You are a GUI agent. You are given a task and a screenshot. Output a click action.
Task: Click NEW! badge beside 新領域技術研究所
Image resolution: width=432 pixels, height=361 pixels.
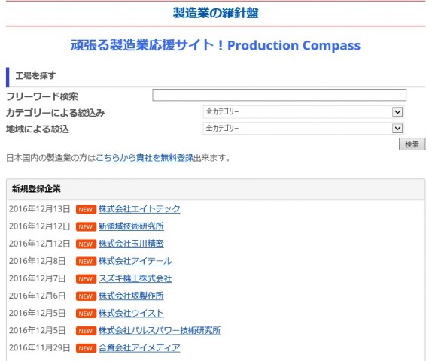tap(86, 227)
